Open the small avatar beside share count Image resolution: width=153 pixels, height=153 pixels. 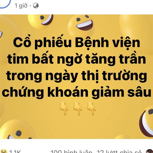(150, 151)
